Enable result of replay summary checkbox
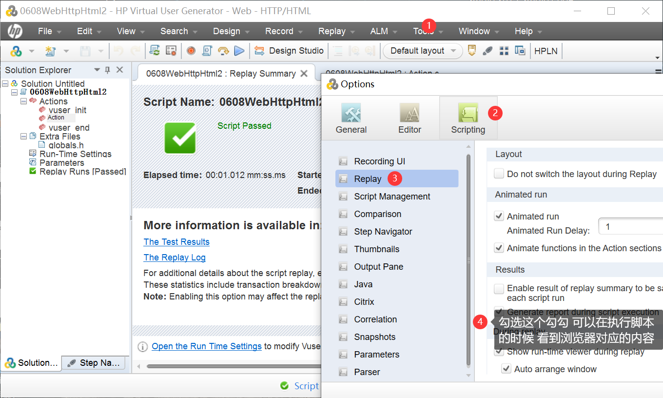The height and width of the screenshot is (398, 663). pos(499,289)
